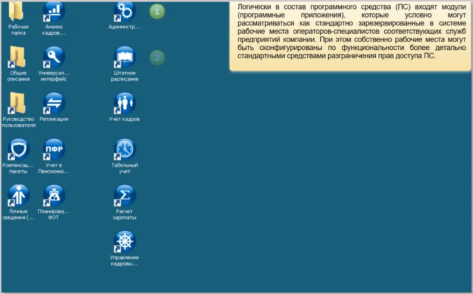Launch Табельный учет clock icon
Viewport: 473px width, 294px height.
[x=125, y=149]
